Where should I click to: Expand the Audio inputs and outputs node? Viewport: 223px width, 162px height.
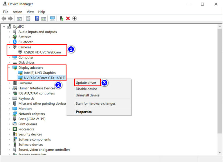pos(9,32)
